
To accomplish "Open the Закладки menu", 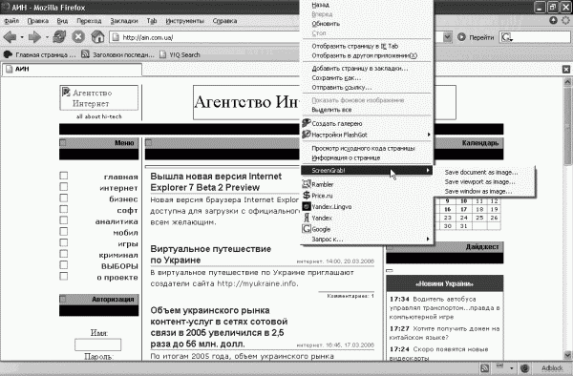I will pyautogui.click(x=124, y=21).
